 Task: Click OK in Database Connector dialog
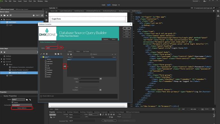tap(127, 28)
